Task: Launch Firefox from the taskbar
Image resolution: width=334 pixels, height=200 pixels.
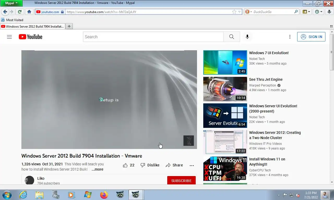Action: pyautogui.click(x=104, y=195)
